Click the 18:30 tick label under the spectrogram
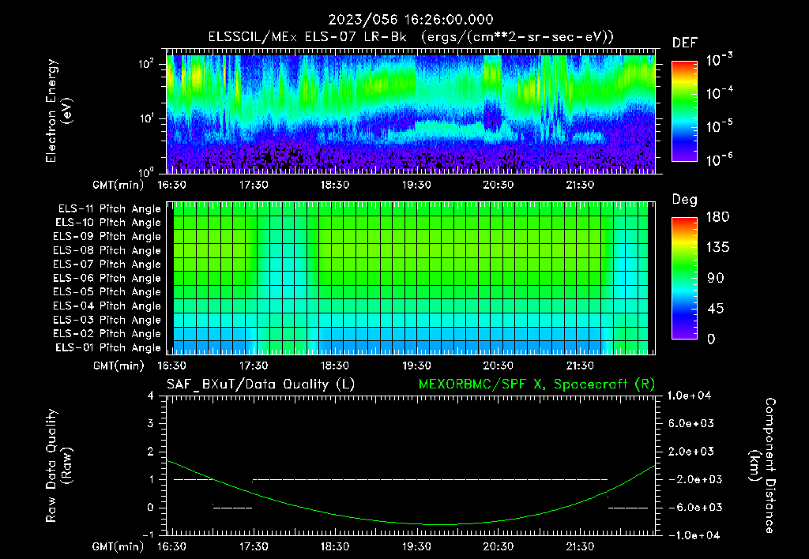The height and width of the screenshot is (559, 809). [335, 185]
